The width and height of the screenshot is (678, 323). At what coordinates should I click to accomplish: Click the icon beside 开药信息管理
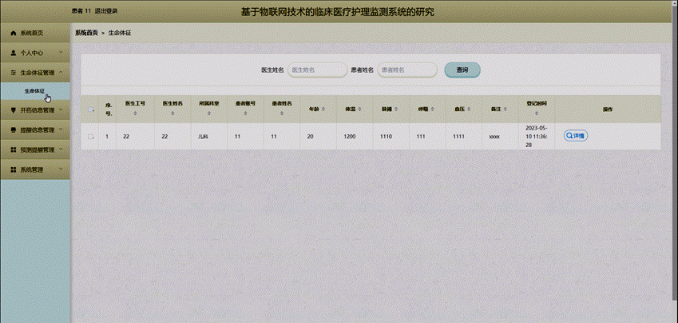[x=13, y=110]
